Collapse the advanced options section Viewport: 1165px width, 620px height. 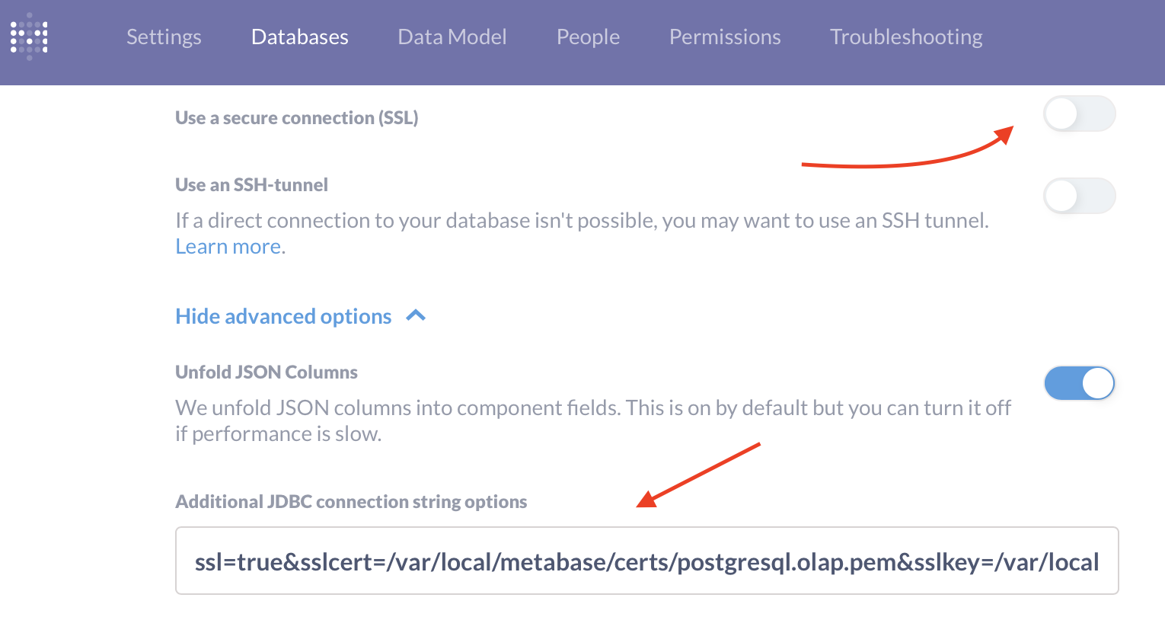click(x=283, y=315)
